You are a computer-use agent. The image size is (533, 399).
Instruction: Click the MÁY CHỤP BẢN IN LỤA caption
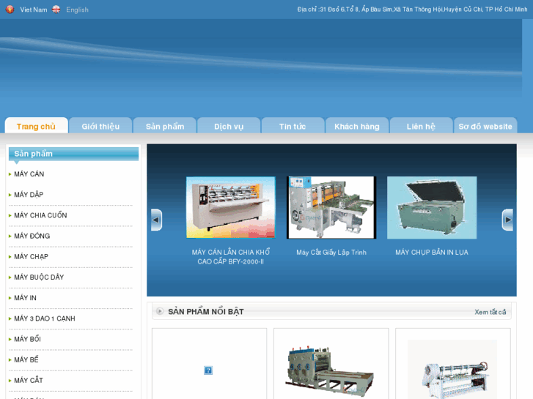click(432, 253)
